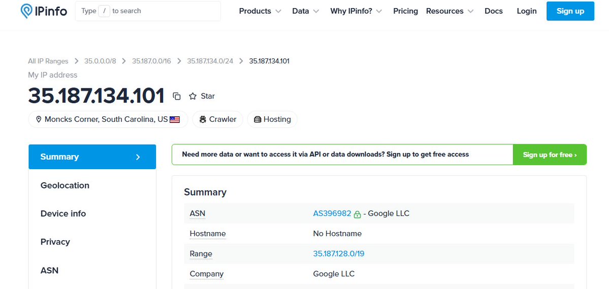Click the Crawler tag with the bug icon
609x289 pixels.
click(217, 119)
